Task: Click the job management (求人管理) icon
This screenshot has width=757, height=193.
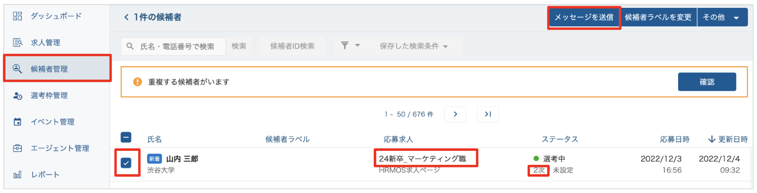Action: pos(17,43)
